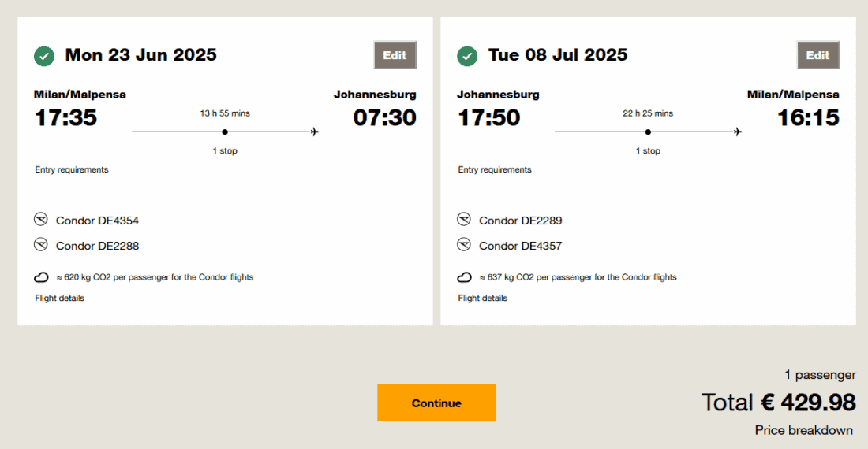The image size is (868, 449).
Task: Click the CO2 cloud icon for return flight
Action: pos(465,277)
